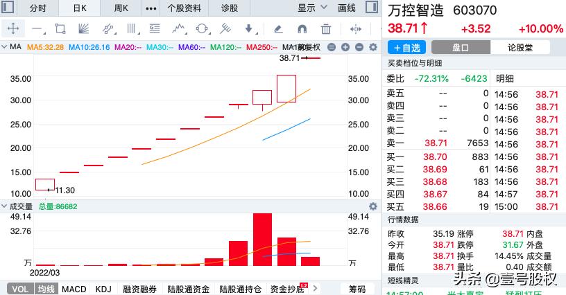Click the MA10:26.16 label

(89, 47)
